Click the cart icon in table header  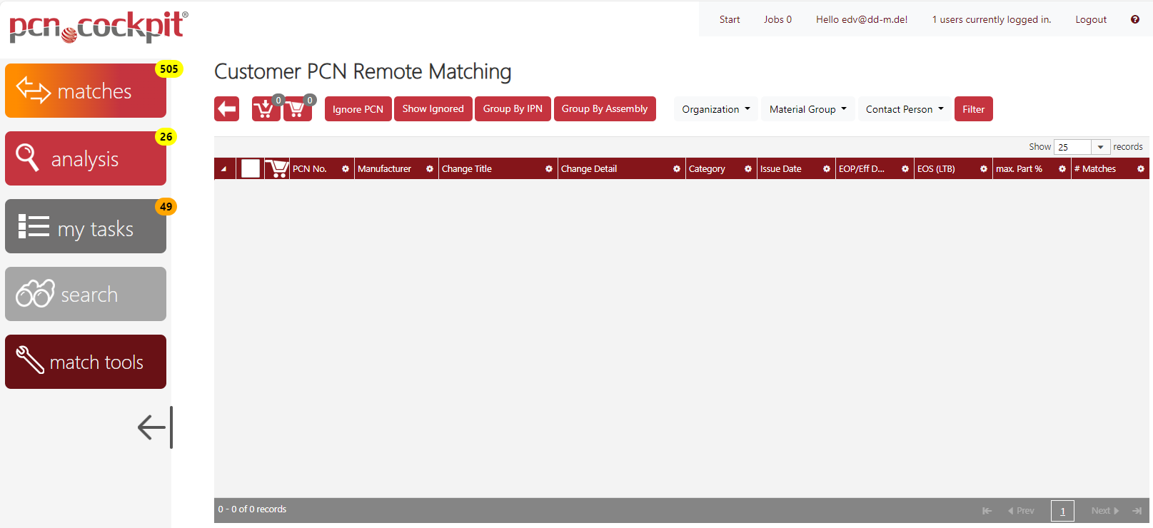[277, 169]
